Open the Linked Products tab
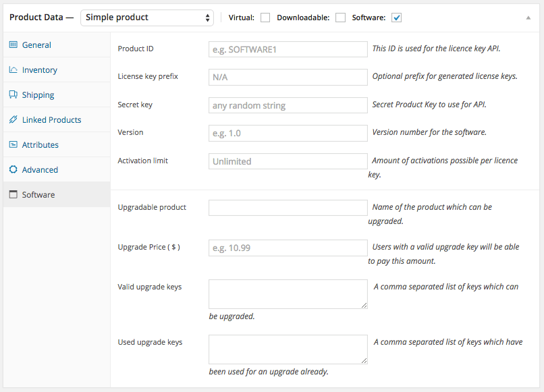Screen dimensions: 544x392 point(51,120)
